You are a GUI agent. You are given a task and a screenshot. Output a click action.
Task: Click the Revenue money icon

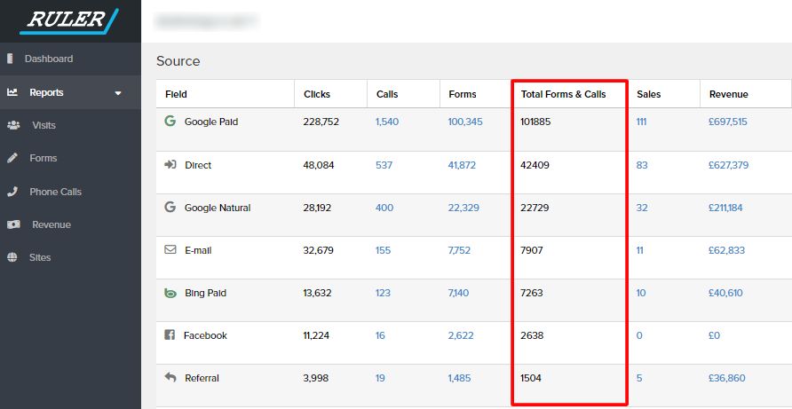pyautogui.click(x=13, y=224)
